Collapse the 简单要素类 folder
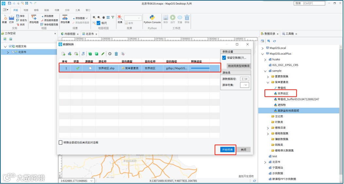The height and width of the screenshot is (184, 344). 268,82
